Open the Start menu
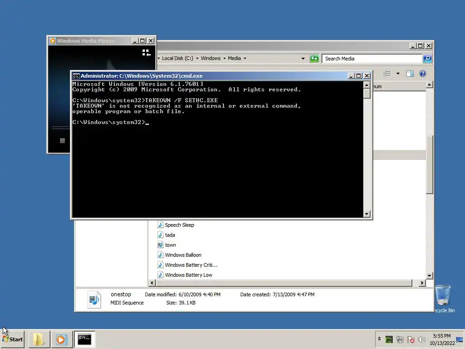Screen dimensions: 465x349 click(x=12, y=339)
